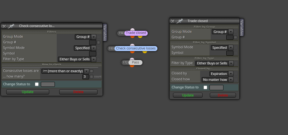
Task: Click the top input connector of Trade closed block
Action: click(x=132, y=30)
